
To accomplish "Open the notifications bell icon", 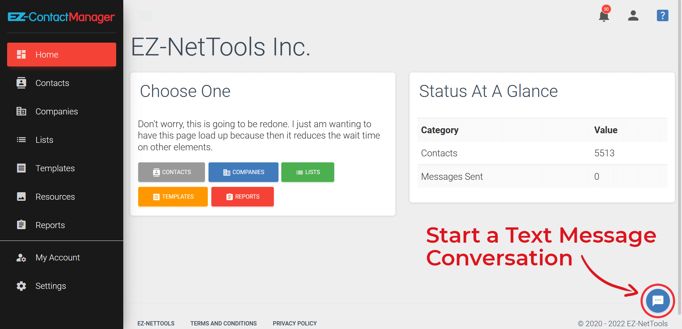I will click(604, 16).
